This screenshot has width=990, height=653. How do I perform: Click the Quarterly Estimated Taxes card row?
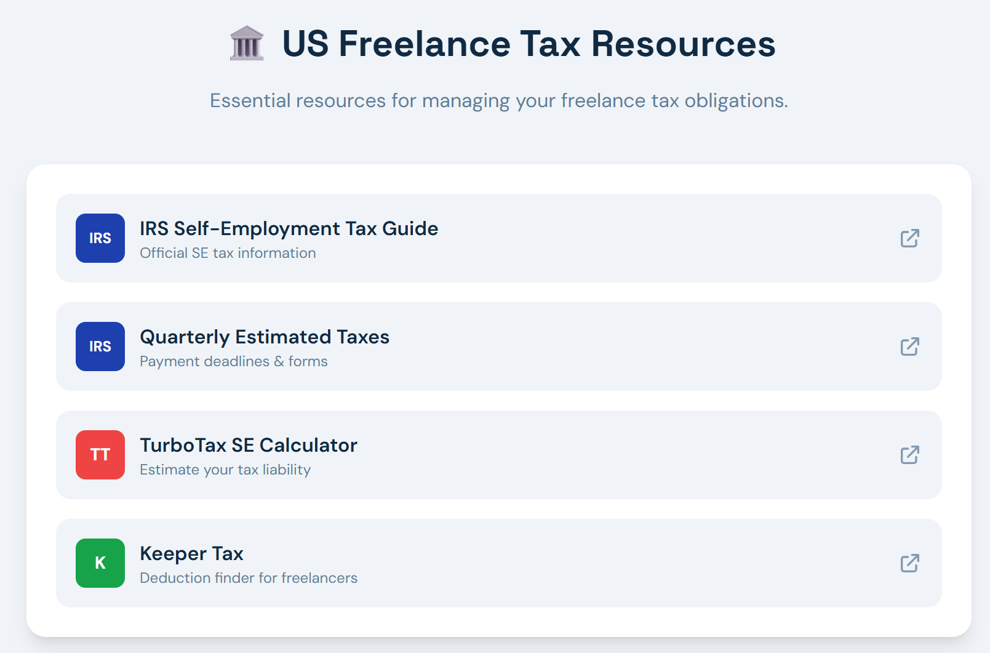[499, 347]
